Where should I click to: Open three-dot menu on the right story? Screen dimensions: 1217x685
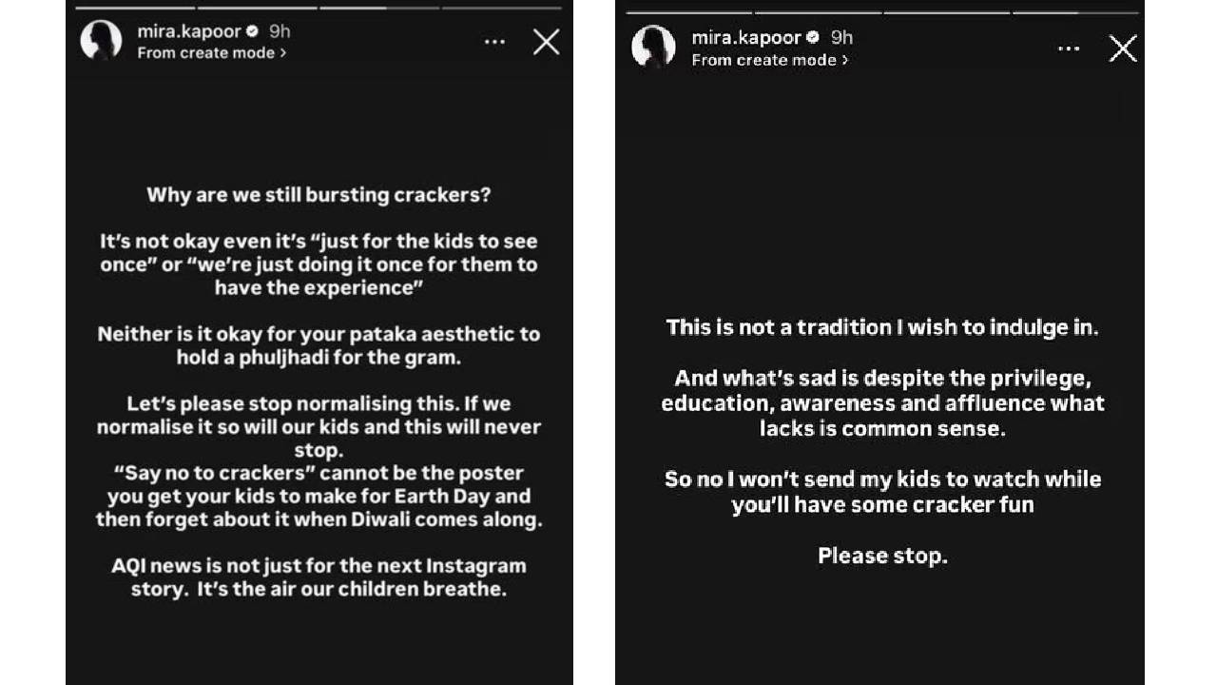(x=1069, y=49)
